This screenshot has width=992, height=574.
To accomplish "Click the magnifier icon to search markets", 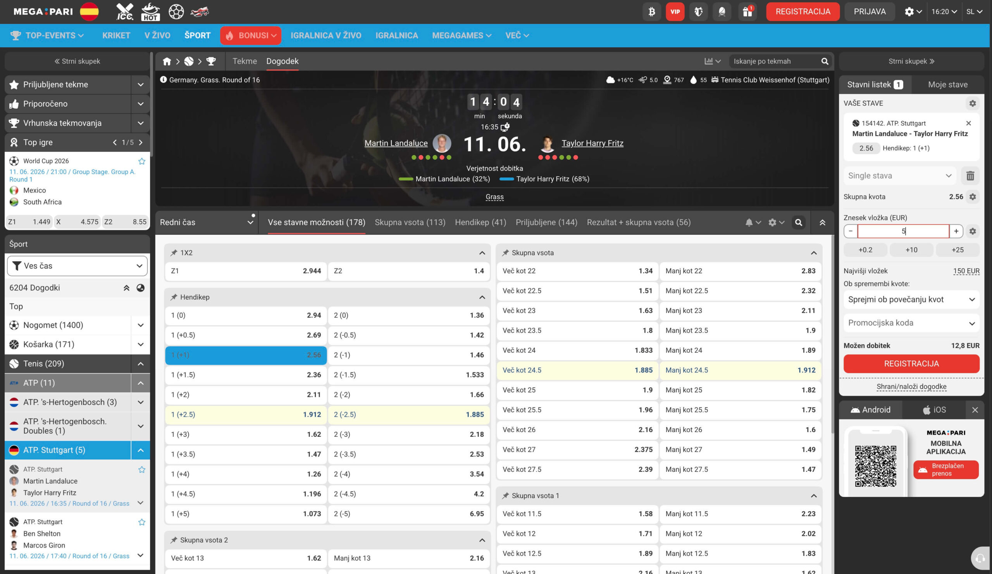I will pyautogui.click(x=798, y=222).
